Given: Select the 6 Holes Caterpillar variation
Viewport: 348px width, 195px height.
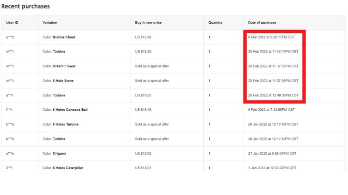Looking at the screenshot, I should coord(63,168).
